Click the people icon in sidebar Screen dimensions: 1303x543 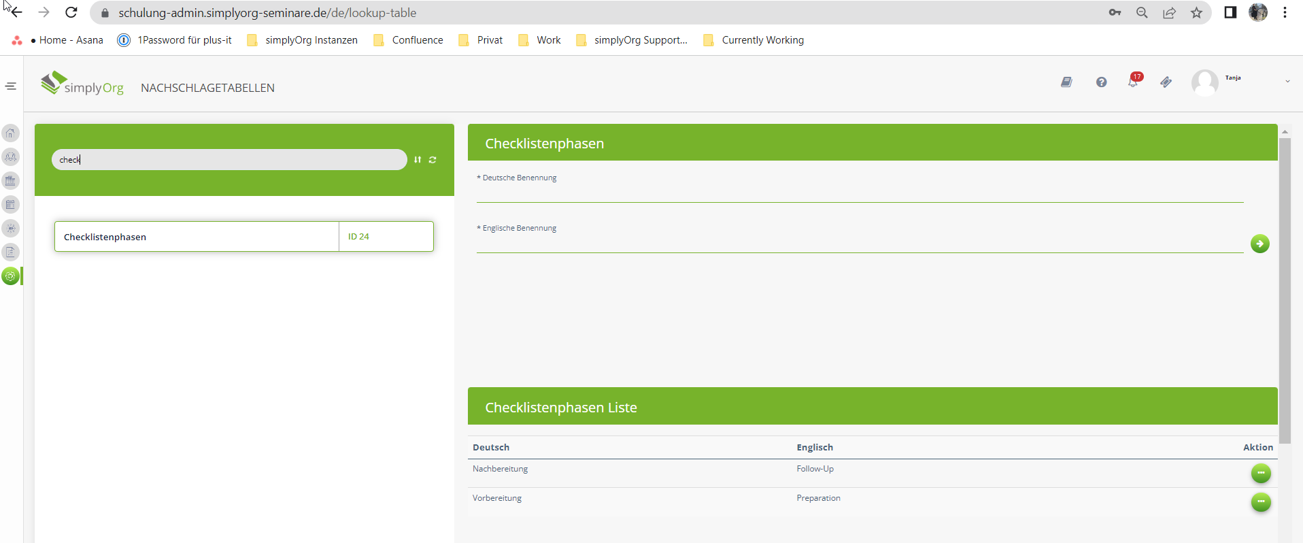pyautogui.click(x=11, y=157)
